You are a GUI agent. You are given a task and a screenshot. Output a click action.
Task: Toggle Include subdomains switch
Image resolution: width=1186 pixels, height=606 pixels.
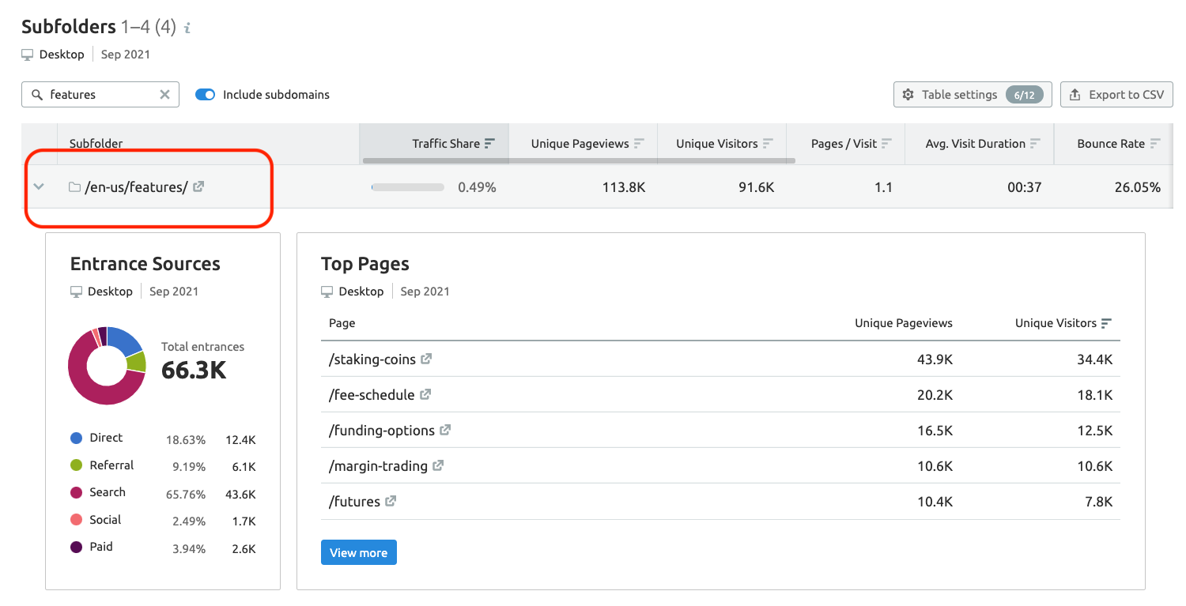pos(205,94)
